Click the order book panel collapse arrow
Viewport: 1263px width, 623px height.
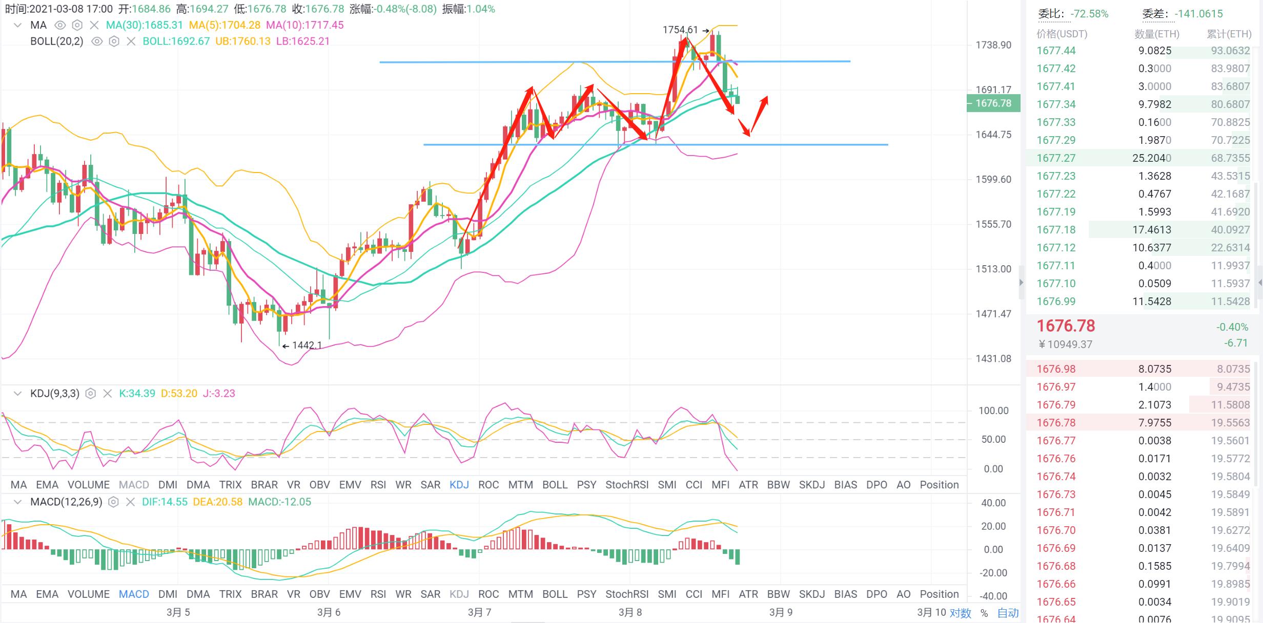point(1021,282)
